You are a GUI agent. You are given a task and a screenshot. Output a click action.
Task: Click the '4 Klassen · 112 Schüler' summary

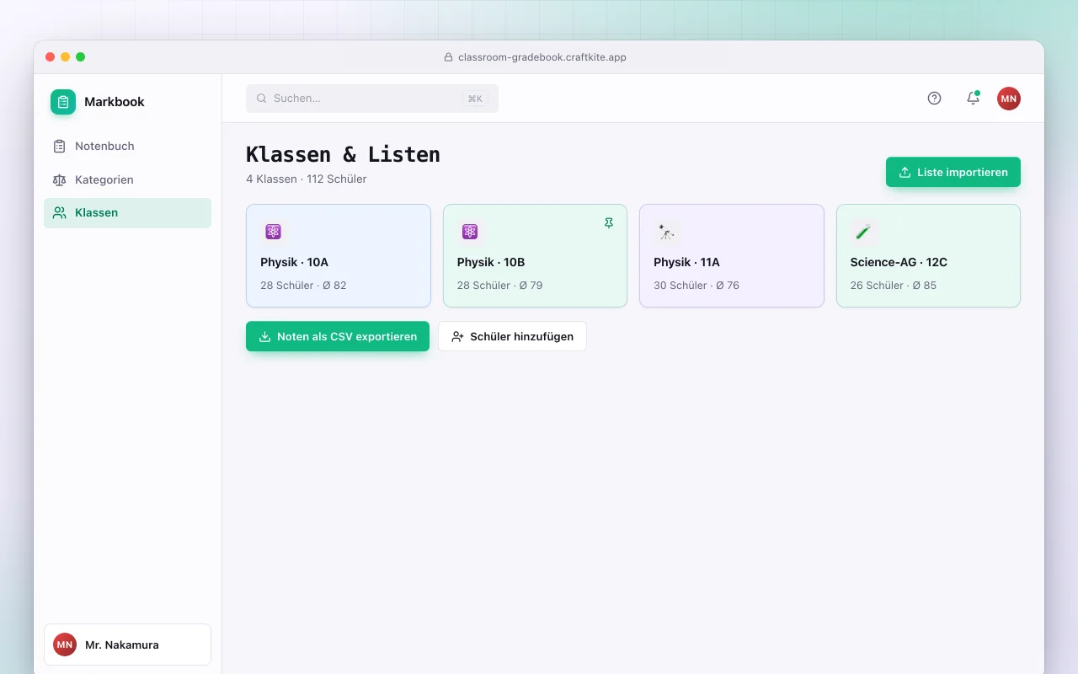tap(307, 179)
